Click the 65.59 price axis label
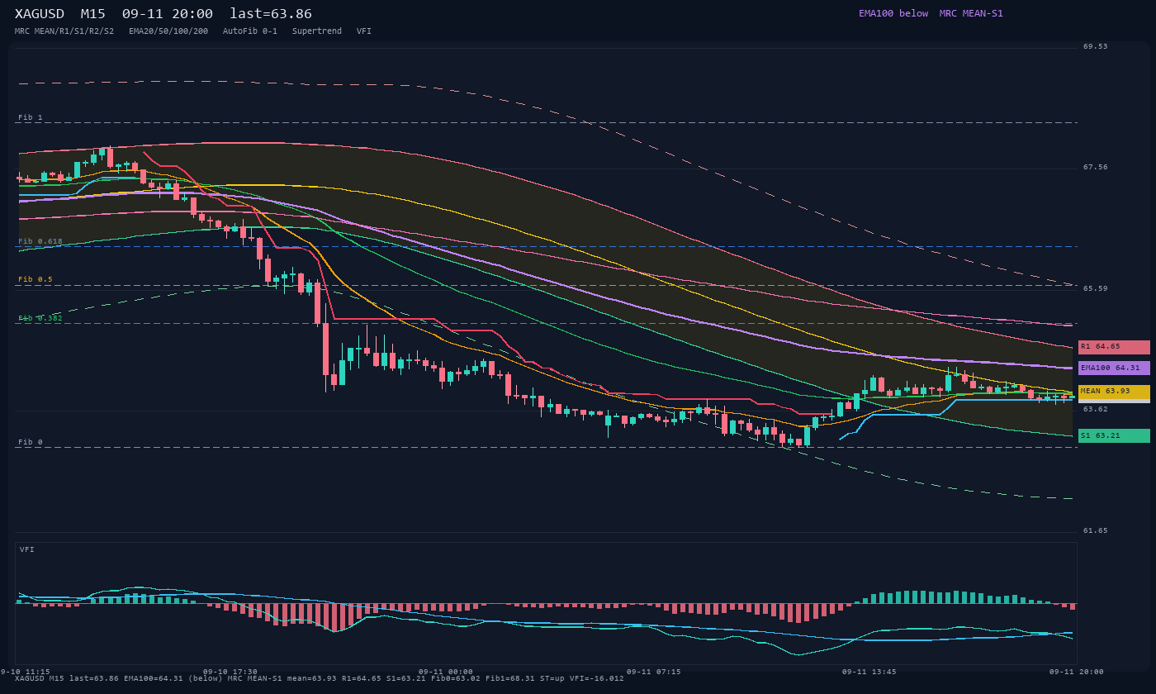The image size is (1156, 694). tap(1096, 289)
